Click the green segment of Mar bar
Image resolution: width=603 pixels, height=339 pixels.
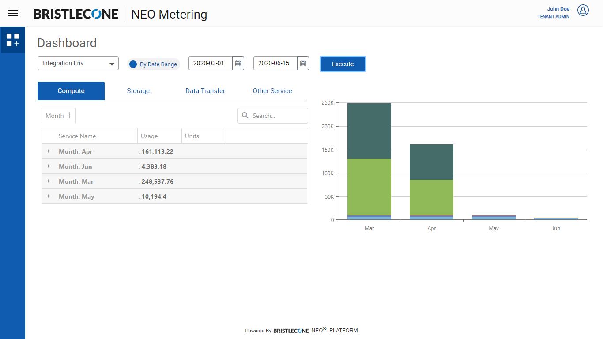369,187
